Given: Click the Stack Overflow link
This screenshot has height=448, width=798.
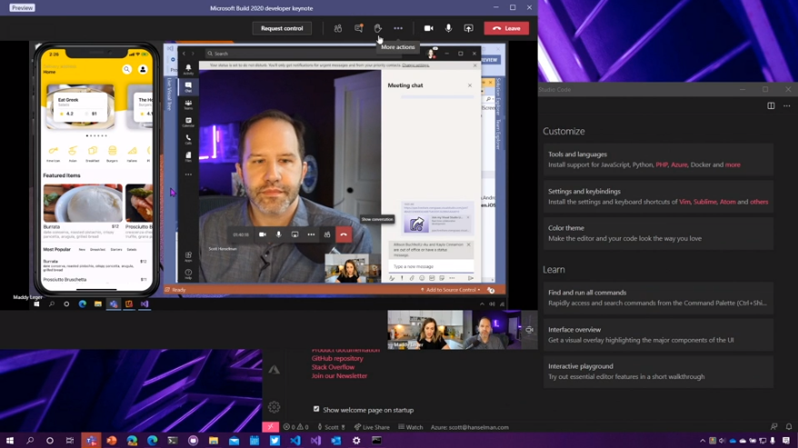Looking at the screenshot, I should pos(333,367).
